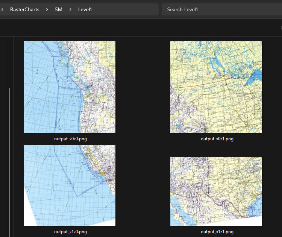
Task: Open the output_x0z0.png map thumbnail
Action: [x=70, y=87]
